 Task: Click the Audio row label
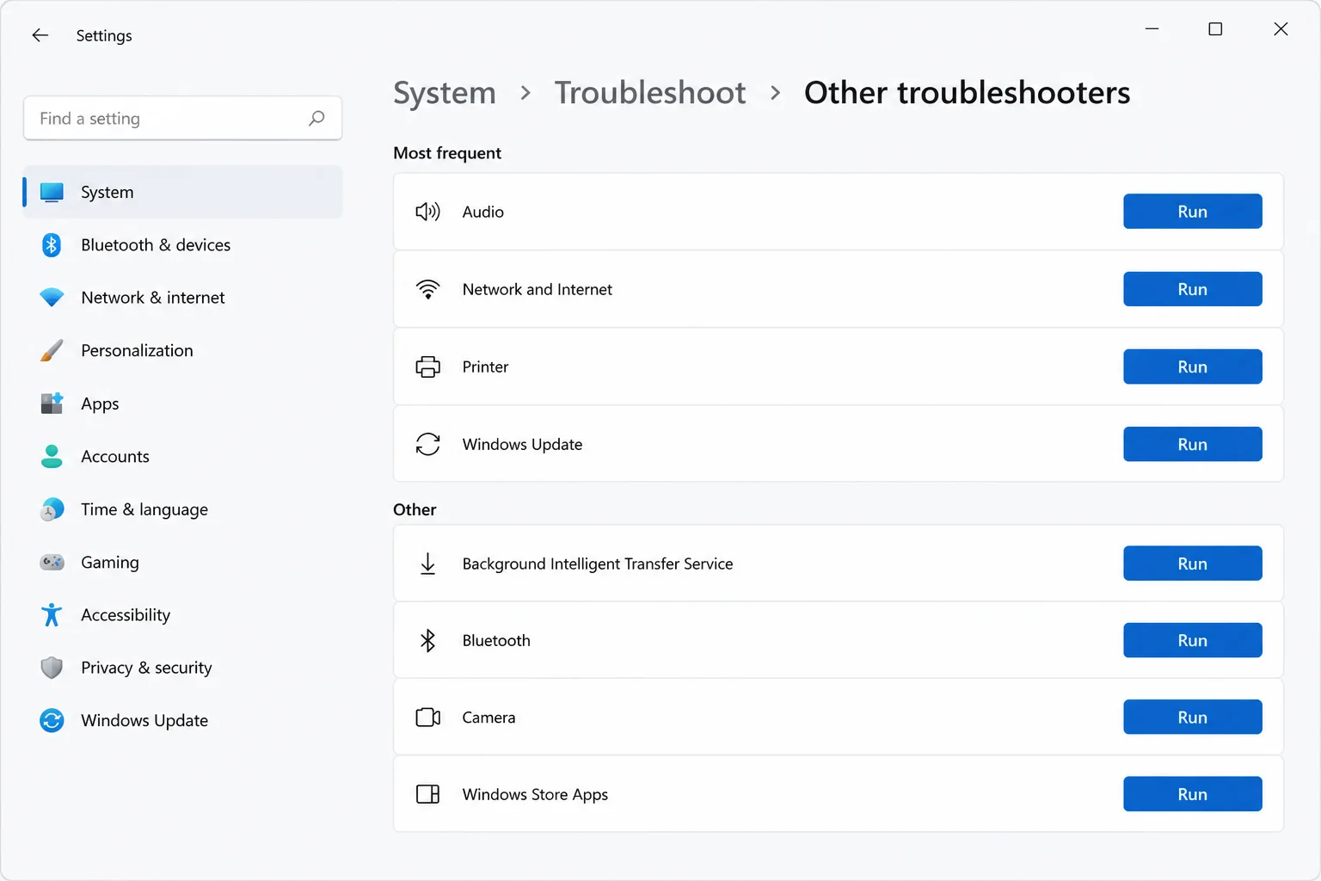[x=483, y=212]
